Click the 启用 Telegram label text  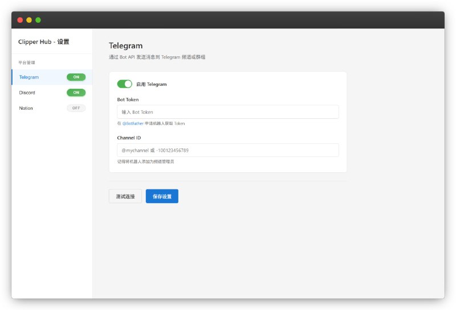click(x=151, y=84)
